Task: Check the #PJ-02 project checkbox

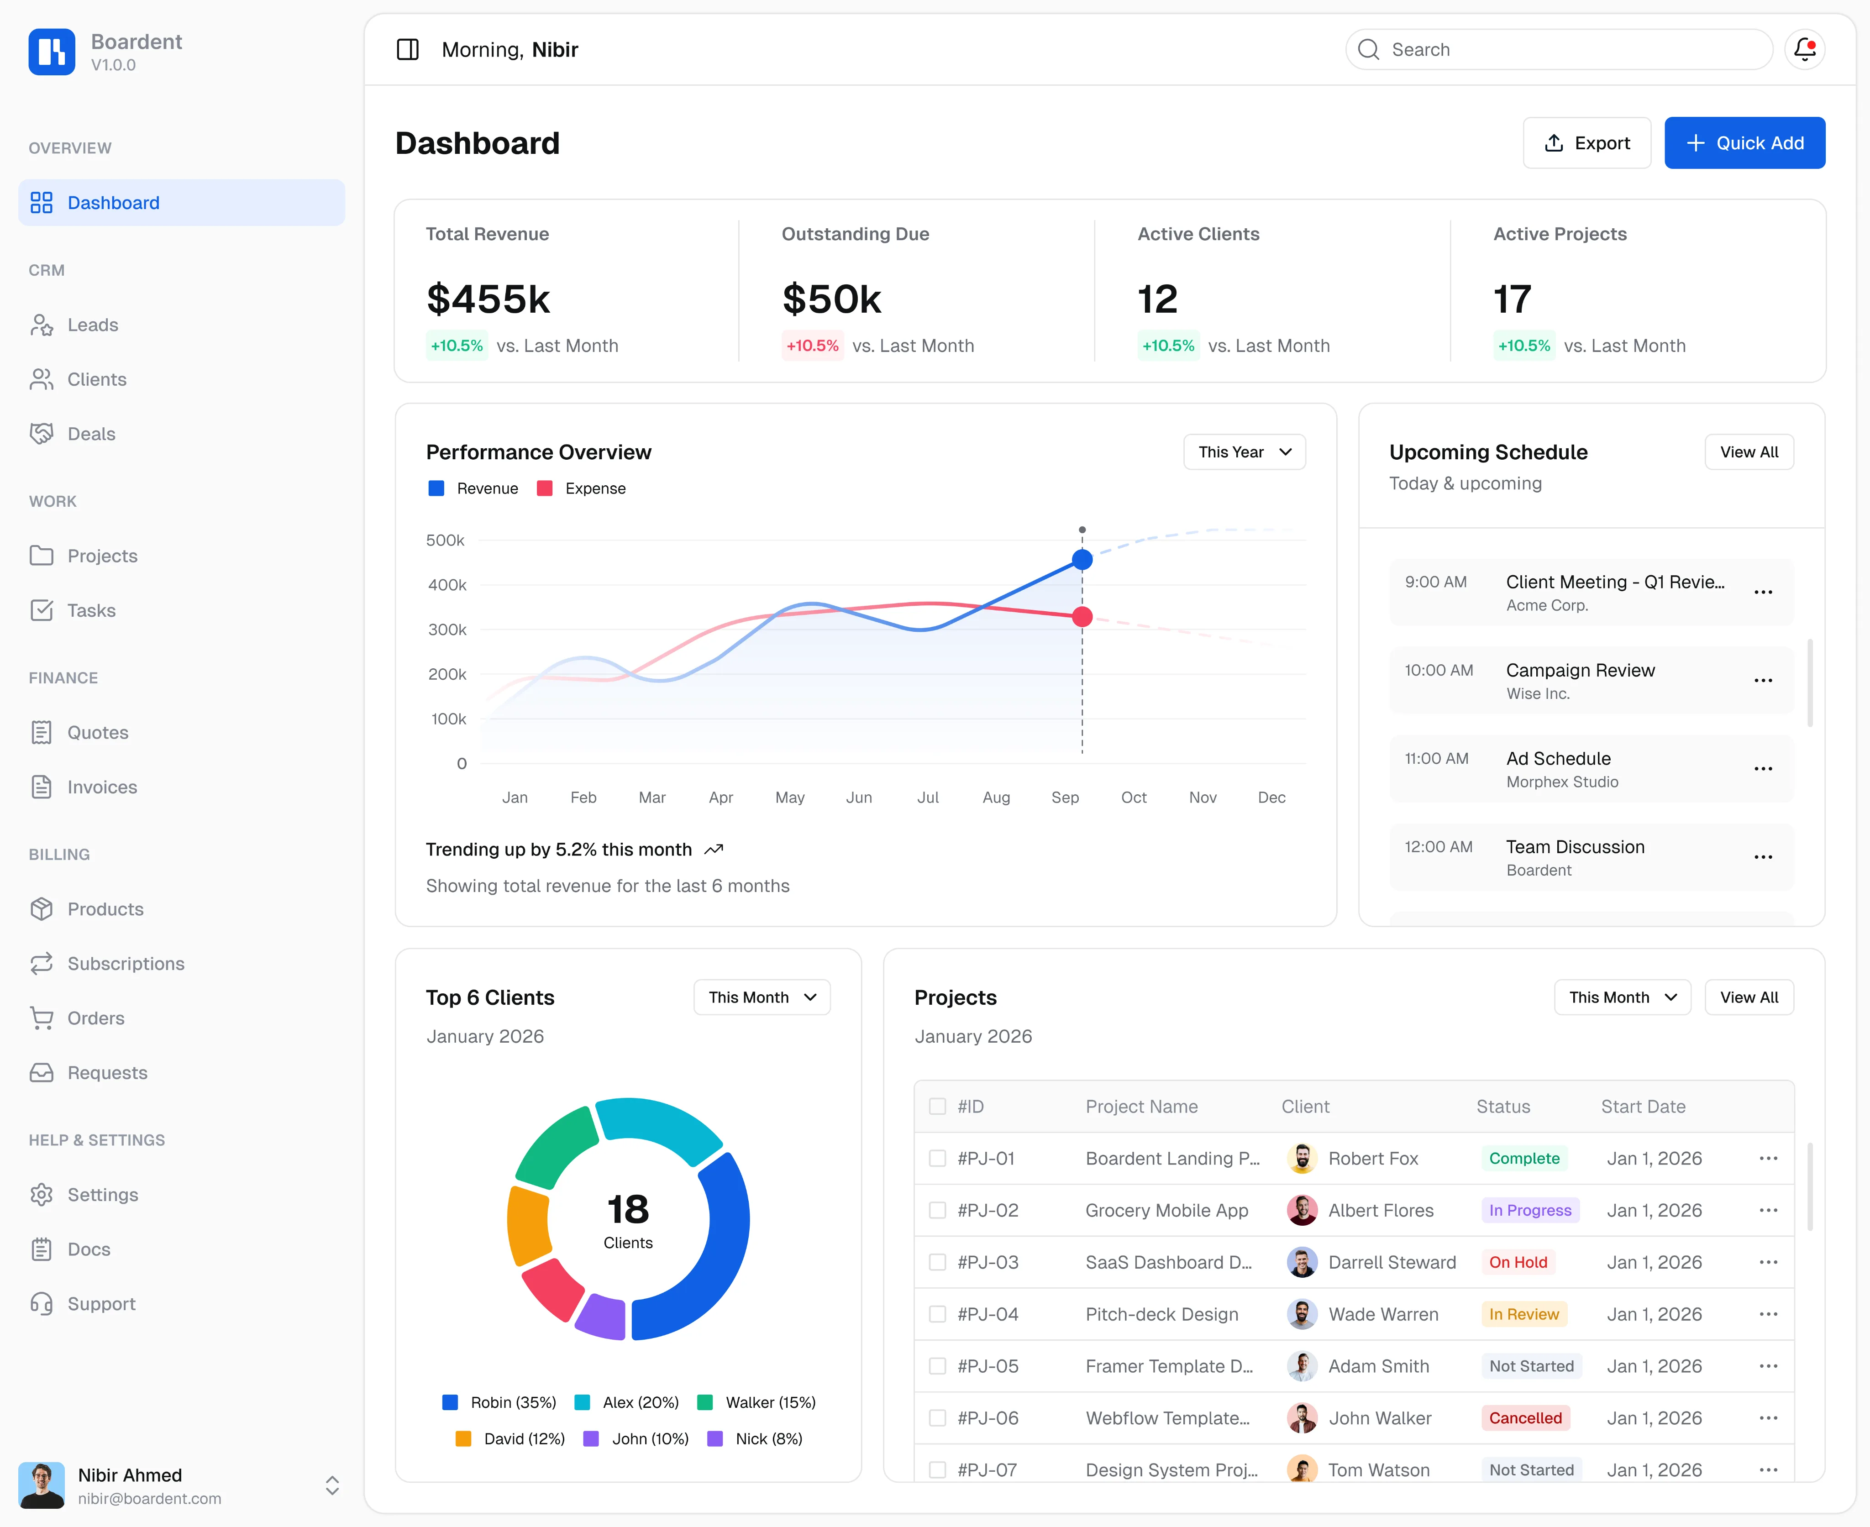Action: pyautogui.click(x=938, y=1210)
